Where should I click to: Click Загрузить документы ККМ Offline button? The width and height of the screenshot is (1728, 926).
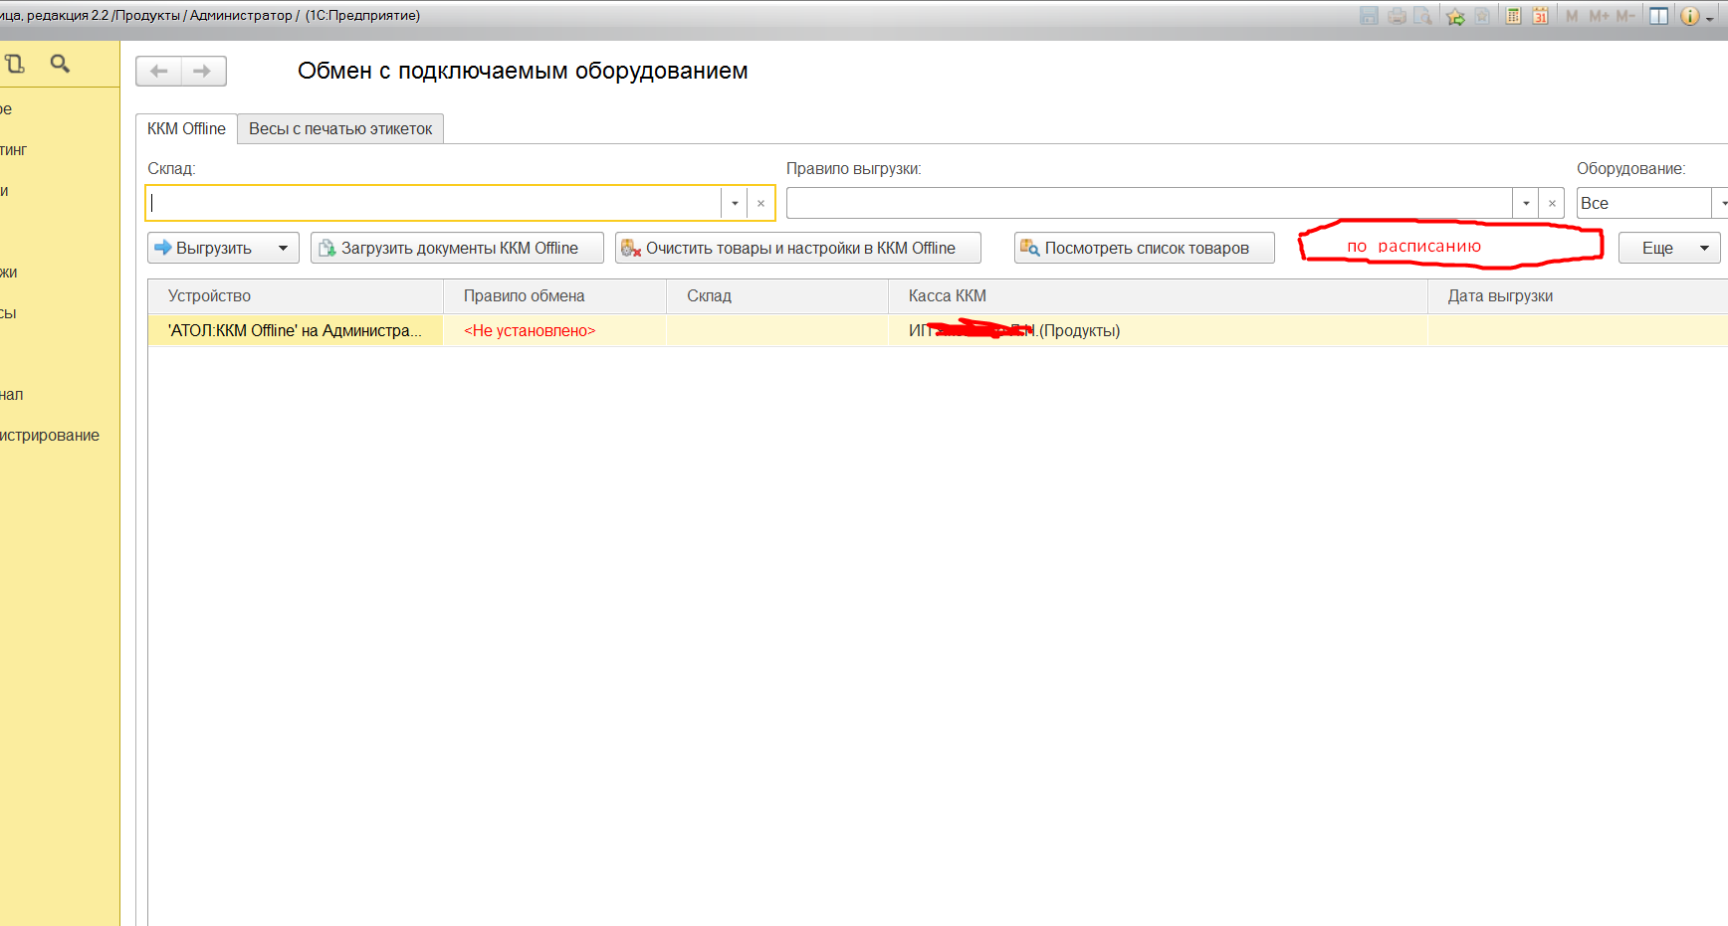(457, 248)
